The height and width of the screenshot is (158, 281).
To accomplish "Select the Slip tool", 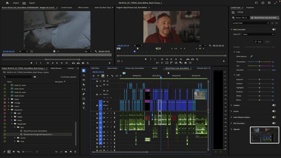I will point(84,89).
